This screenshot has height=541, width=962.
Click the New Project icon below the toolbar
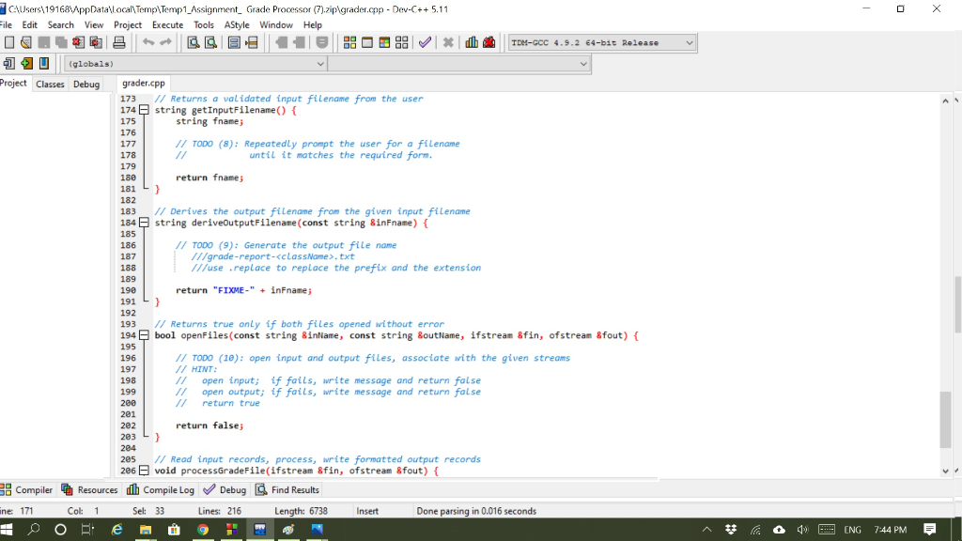coord(11,63)
